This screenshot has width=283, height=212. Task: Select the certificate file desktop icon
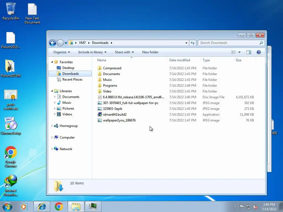pos(11,100)
